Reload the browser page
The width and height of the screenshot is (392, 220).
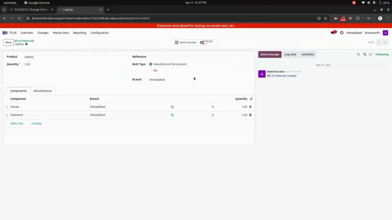(x=19, y=18)
